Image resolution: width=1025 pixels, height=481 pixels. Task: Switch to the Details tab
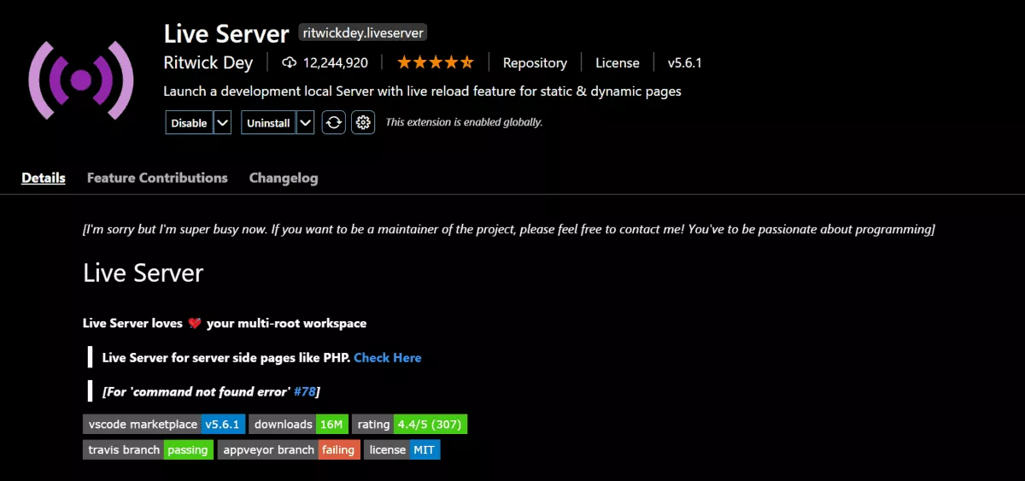(x=44, y=178)
